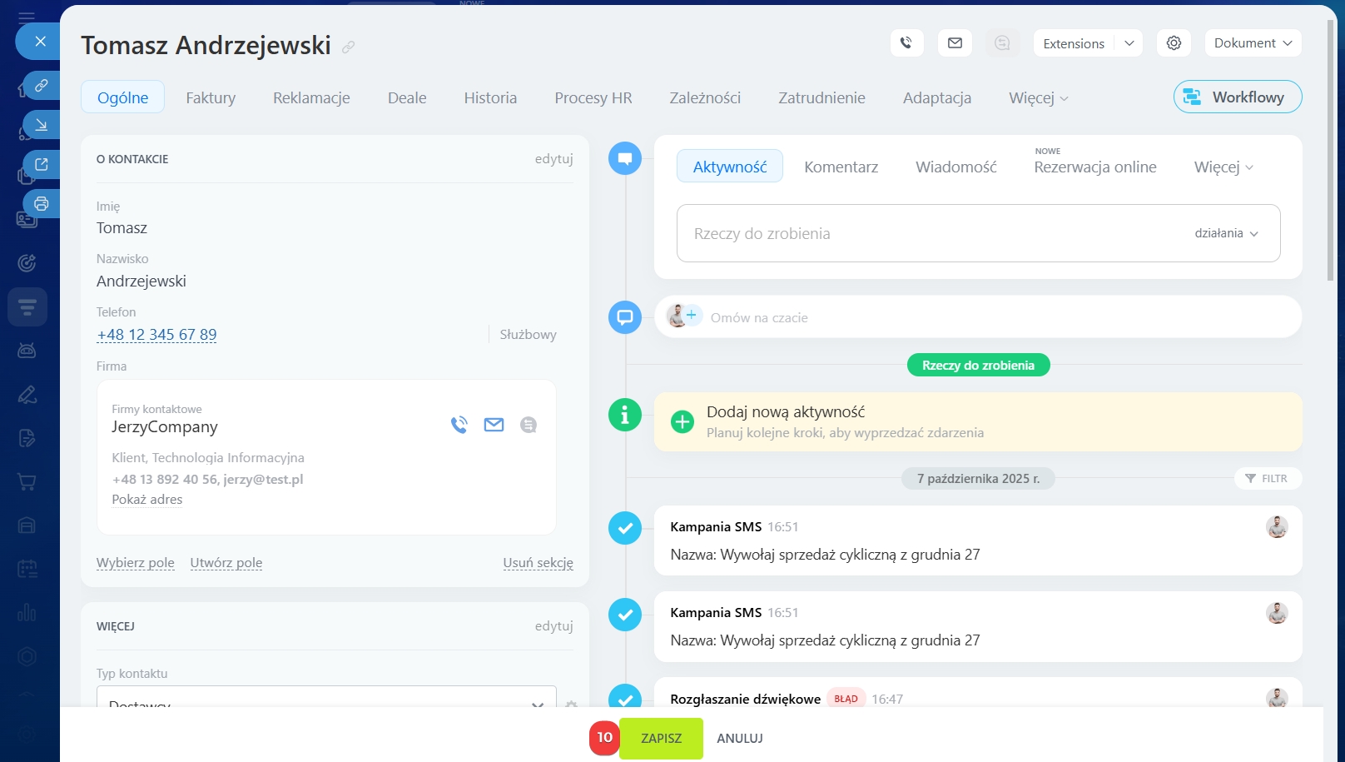
Task: Expand the Extensions dropdown arrow
Action: [x=1129, y=43]
